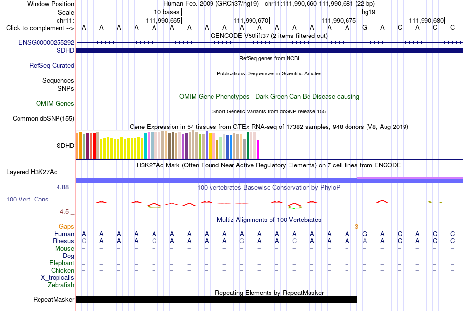Image resolution: width=463 pixels, height=311 pixels.
Task: Click the 4.88 conservation upper limit
Action: (x=62, y=187)
